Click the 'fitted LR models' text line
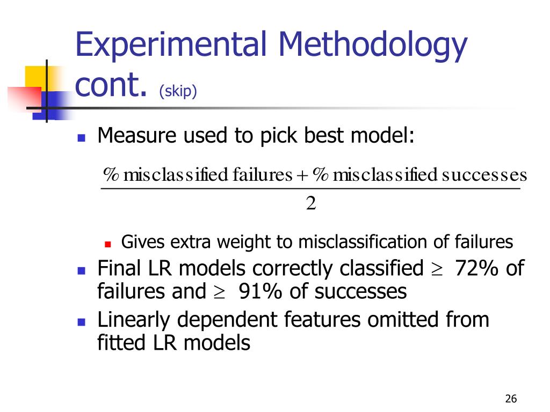Screen dimensions: 550x412 point(173,343)
